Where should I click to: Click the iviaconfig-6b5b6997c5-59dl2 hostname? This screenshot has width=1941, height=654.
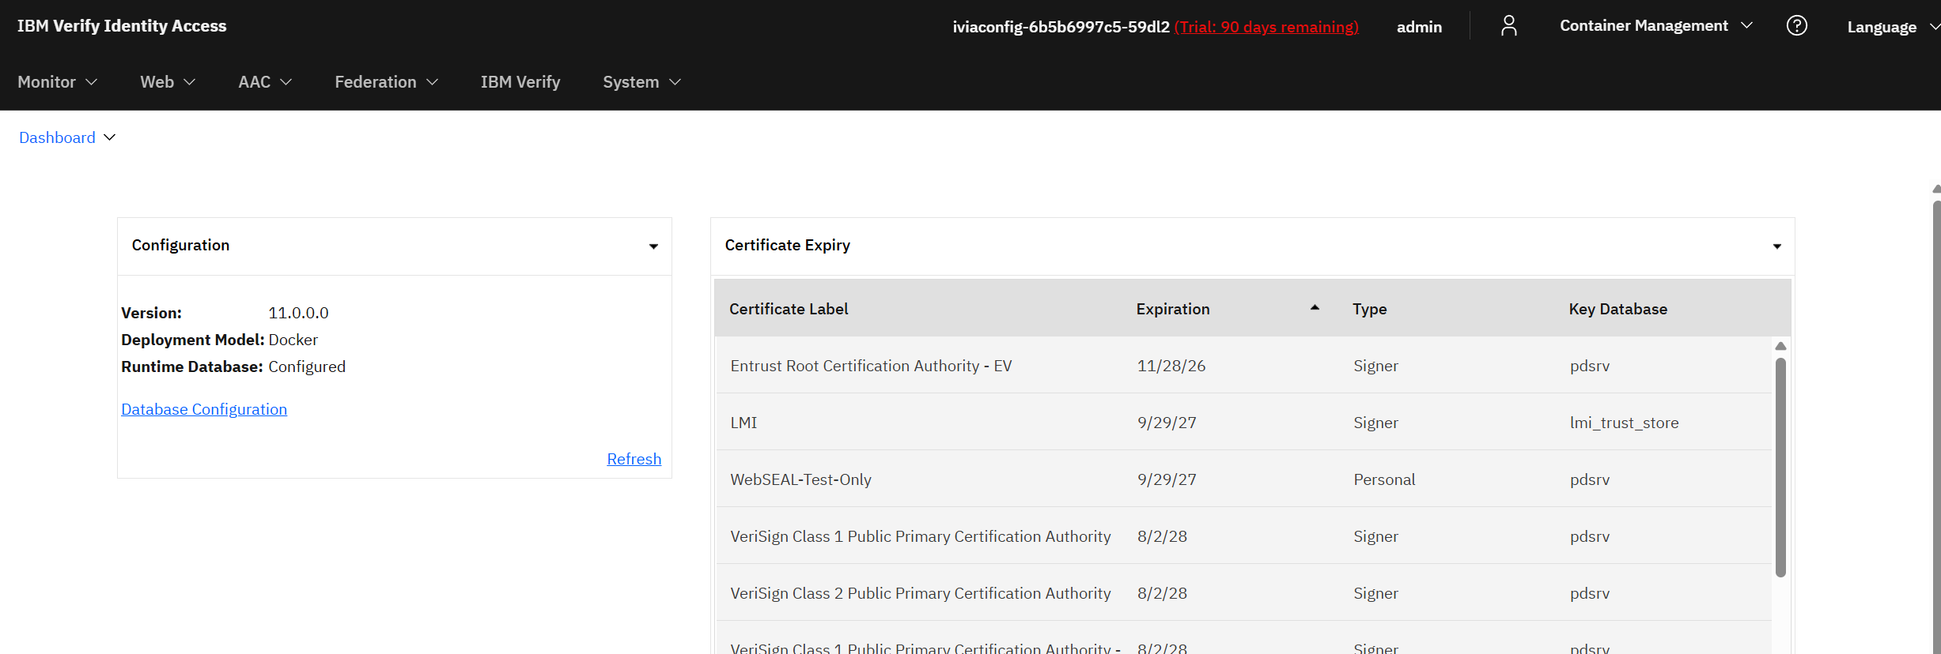(1061, 27)
